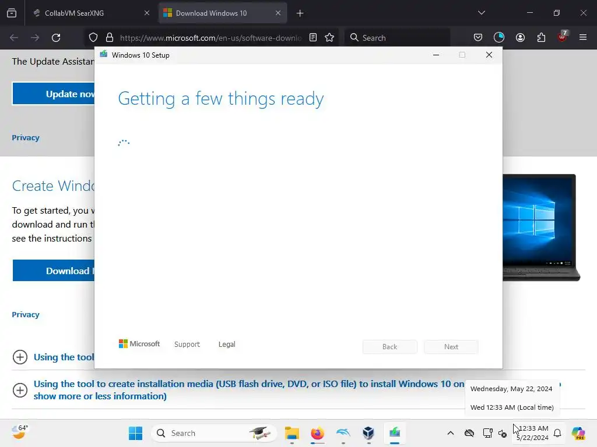The image size is (597, 447).
Task: Open File Explorer from taskbar
Action: pos(292,433)
